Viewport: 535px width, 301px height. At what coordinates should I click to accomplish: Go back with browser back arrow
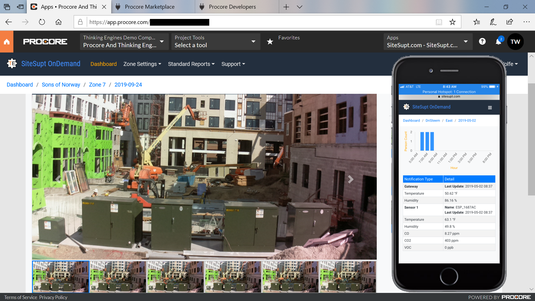(9, 22)
